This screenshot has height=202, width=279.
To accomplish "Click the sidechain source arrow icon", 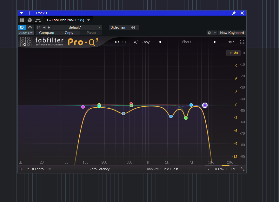I will (133, 27).
